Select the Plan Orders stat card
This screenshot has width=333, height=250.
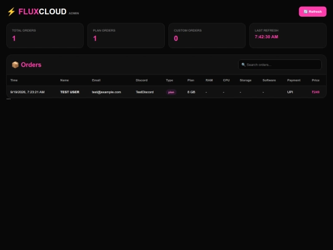pos(126,36)
